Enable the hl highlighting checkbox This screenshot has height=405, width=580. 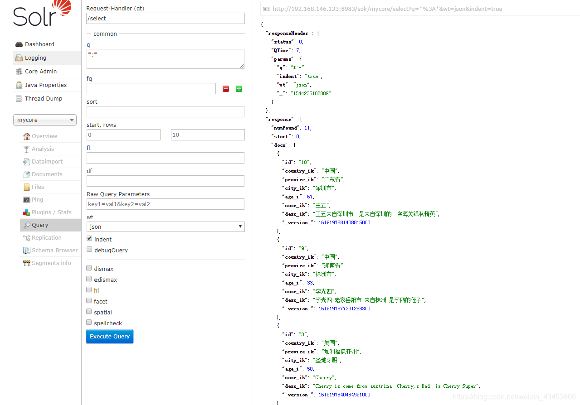tap(89, 290)
